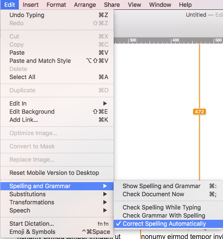Open the Edit In submenu

coord(57,103)
